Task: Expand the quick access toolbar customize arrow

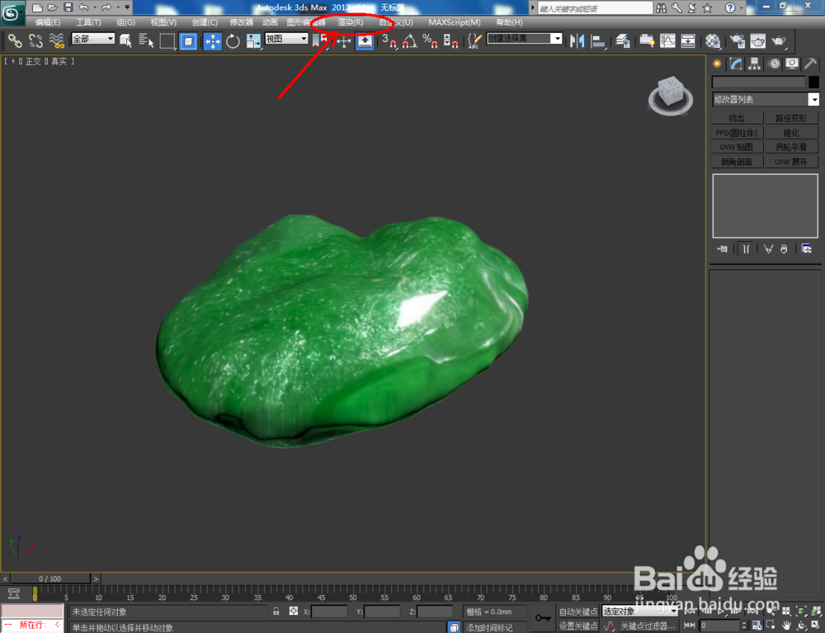Action: 127,7
